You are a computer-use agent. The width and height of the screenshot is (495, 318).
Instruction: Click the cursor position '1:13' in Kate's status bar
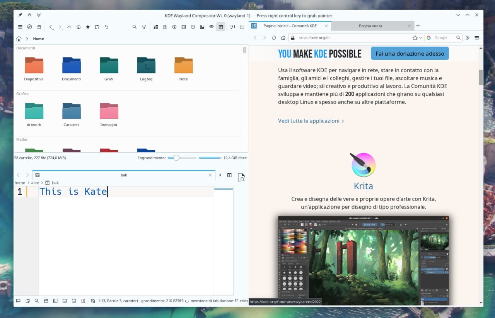102,301
